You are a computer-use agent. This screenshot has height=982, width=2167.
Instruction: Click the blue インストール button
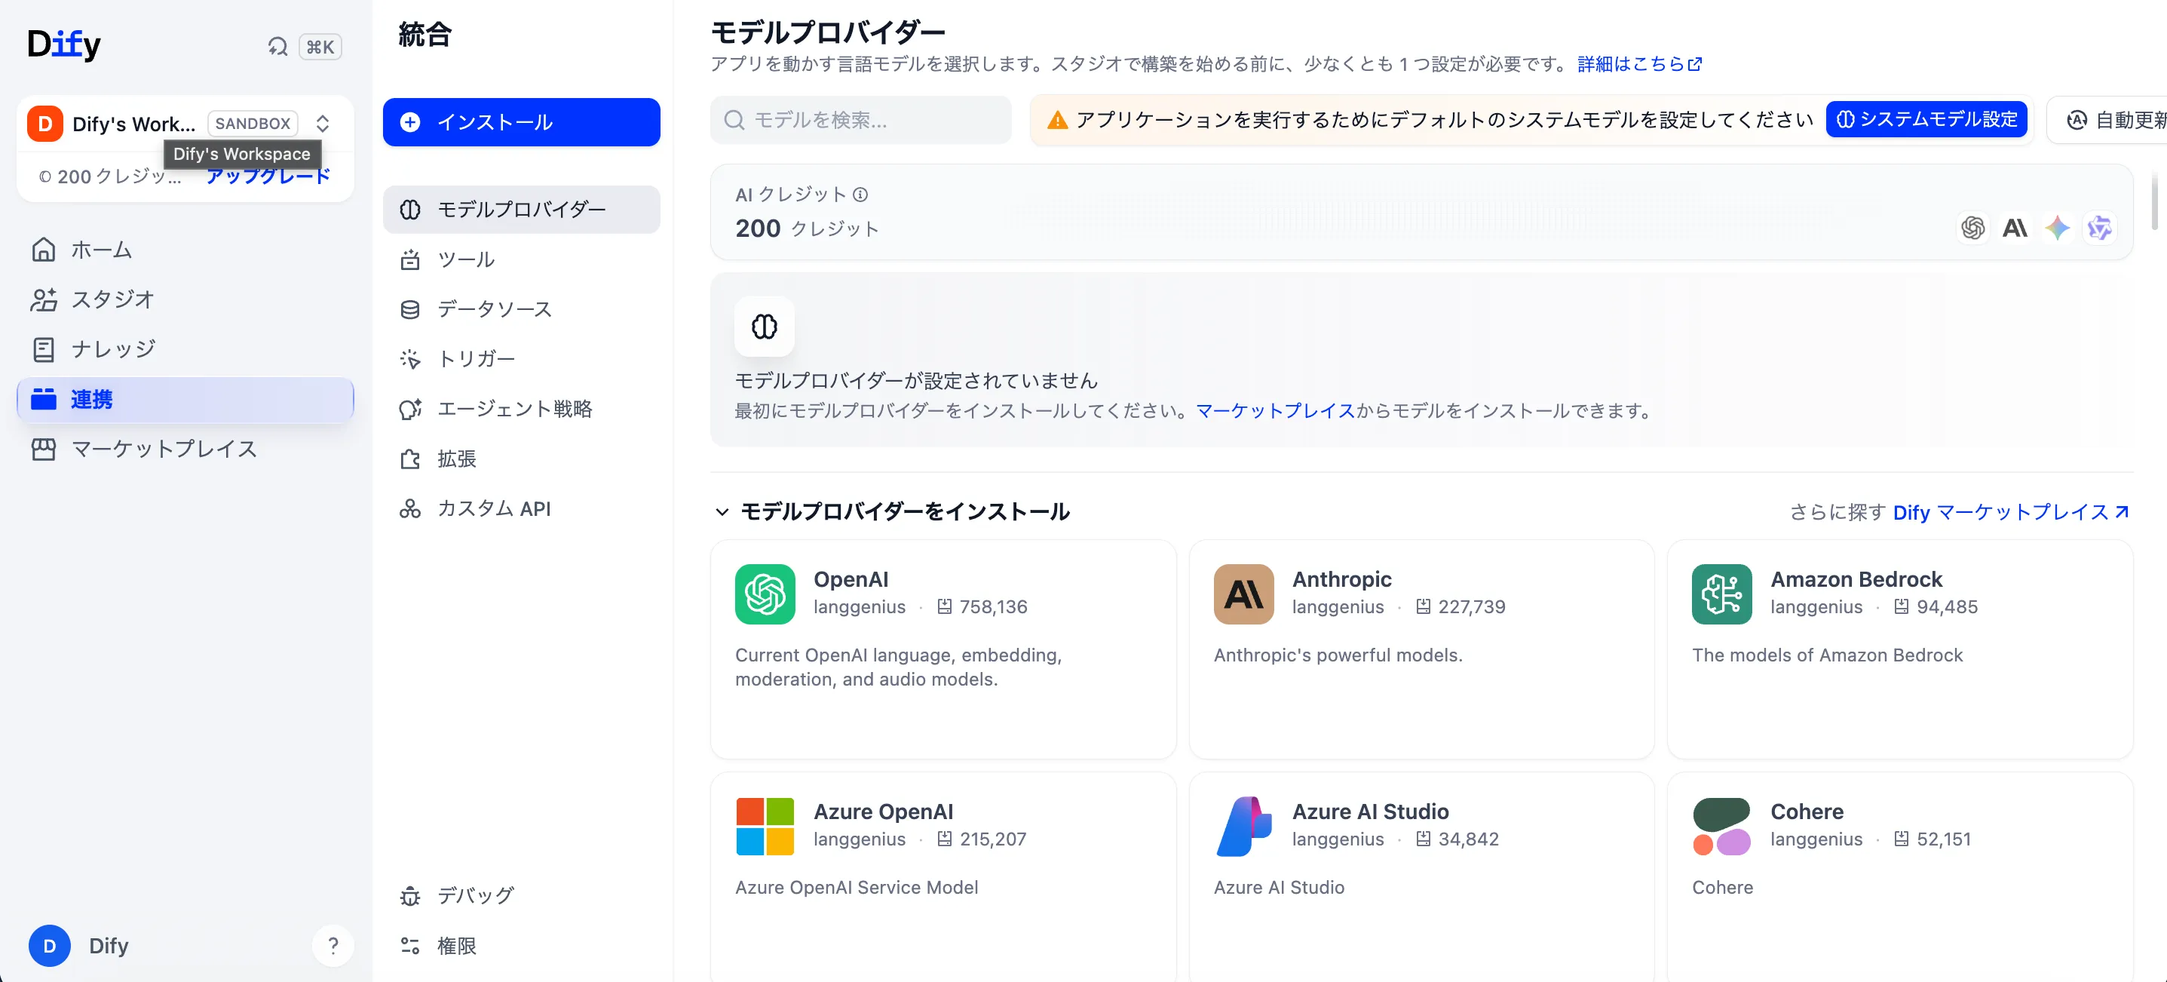(522, 122)
